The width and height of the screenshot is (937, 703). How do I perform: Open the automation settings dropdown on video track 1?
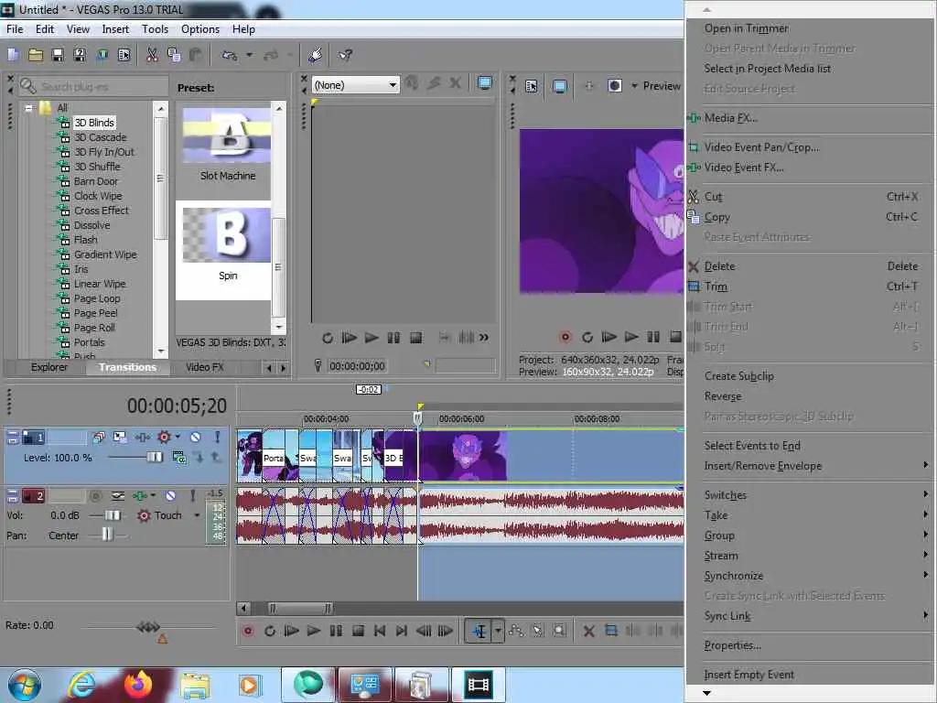177,438
